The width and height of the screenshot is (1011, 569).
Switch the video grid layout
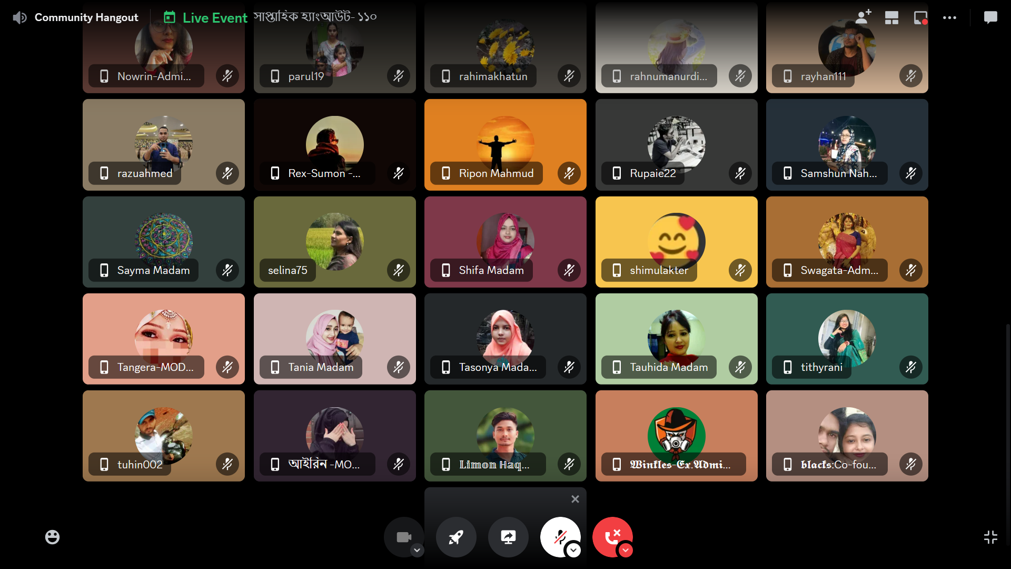click(x=891, y=17)
